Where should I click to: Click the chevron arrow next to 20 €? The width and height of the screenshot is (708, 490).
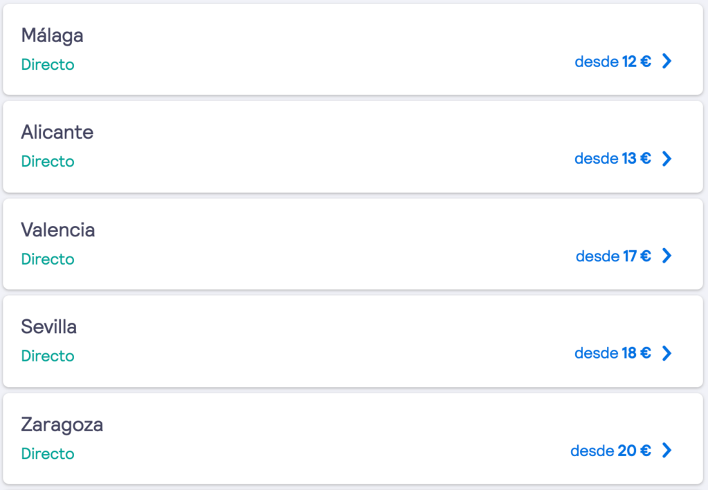pyautogui.click(x=667, y=451)
